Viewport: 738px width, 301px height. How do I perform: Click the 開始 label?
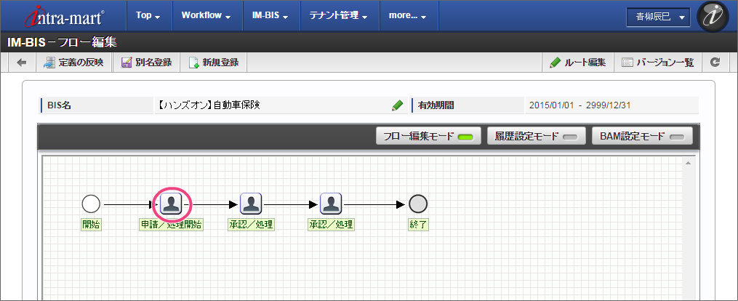click(x=92, y=225)
